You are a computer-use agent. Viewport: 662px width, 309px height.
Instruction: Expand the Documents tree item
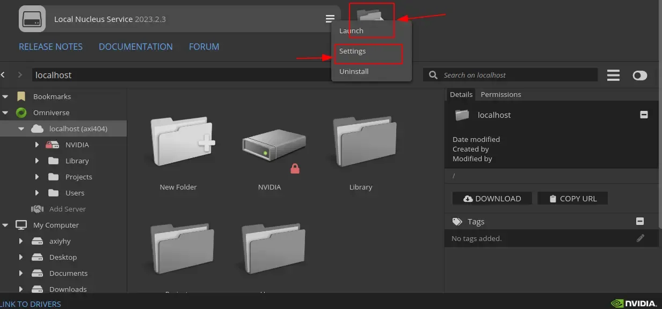[21, 273]
